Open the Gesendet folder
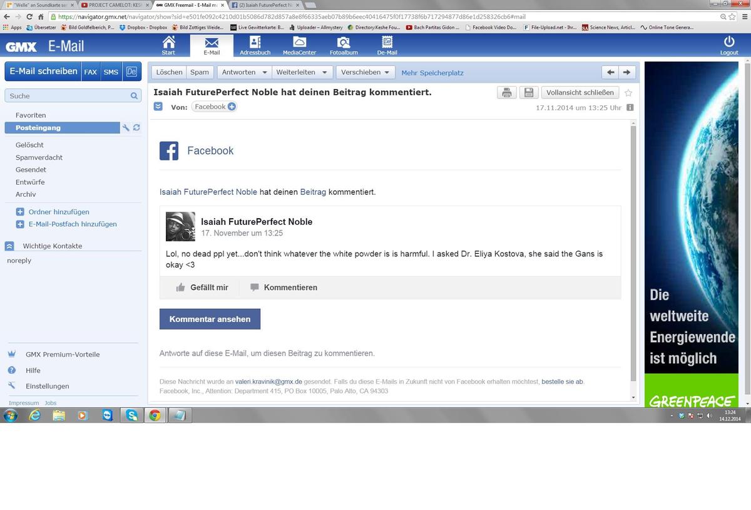The width and height of the screenshot is (751, 510). [x=31, y=170]
